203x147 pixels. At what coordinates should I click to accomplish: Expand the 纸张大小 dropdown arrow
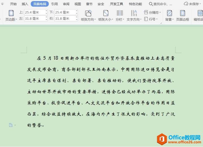tap(112, 20)
